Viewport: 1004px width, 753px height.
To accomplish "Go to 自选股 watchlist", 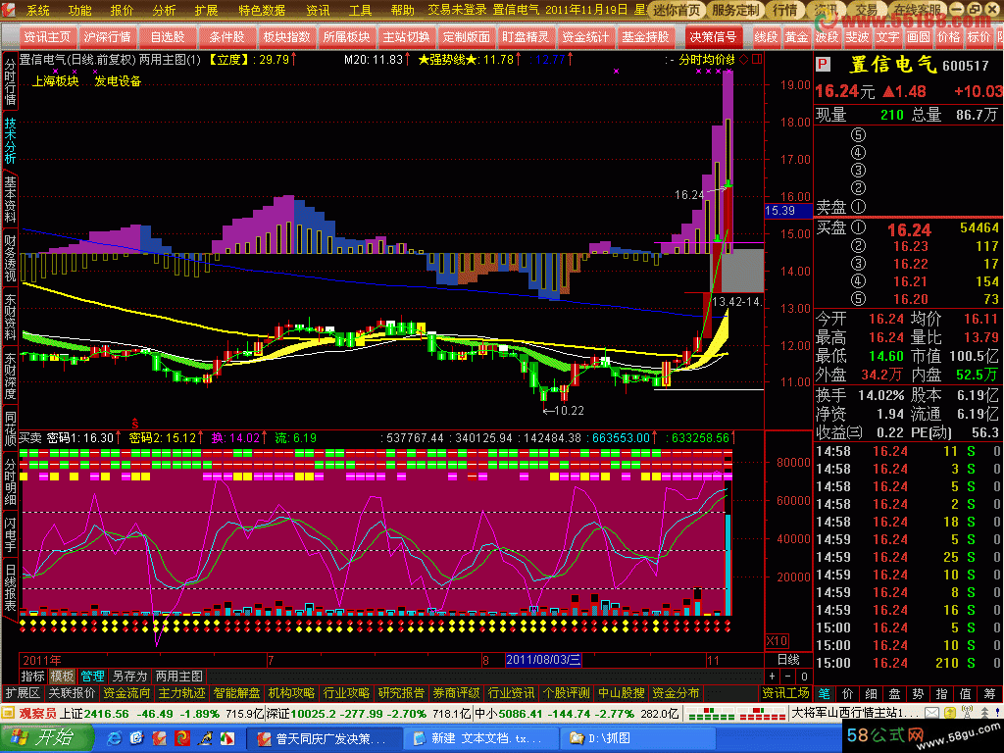I will pyautogui.click(x=167, y=37).
